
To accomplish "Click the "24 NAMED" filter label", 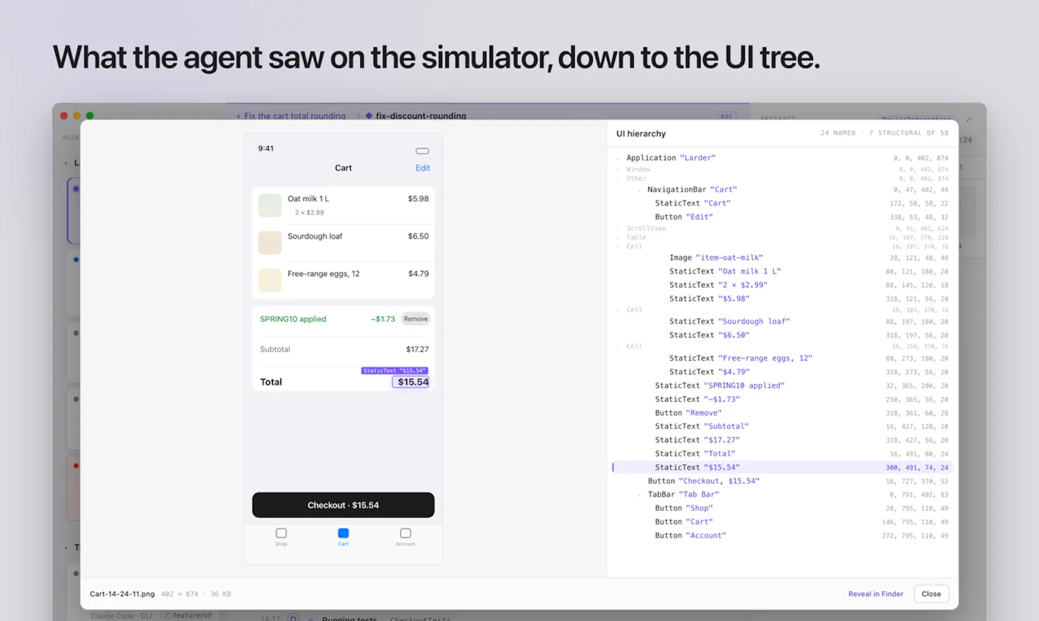I will pyautogui.click(x=838, y=133).
